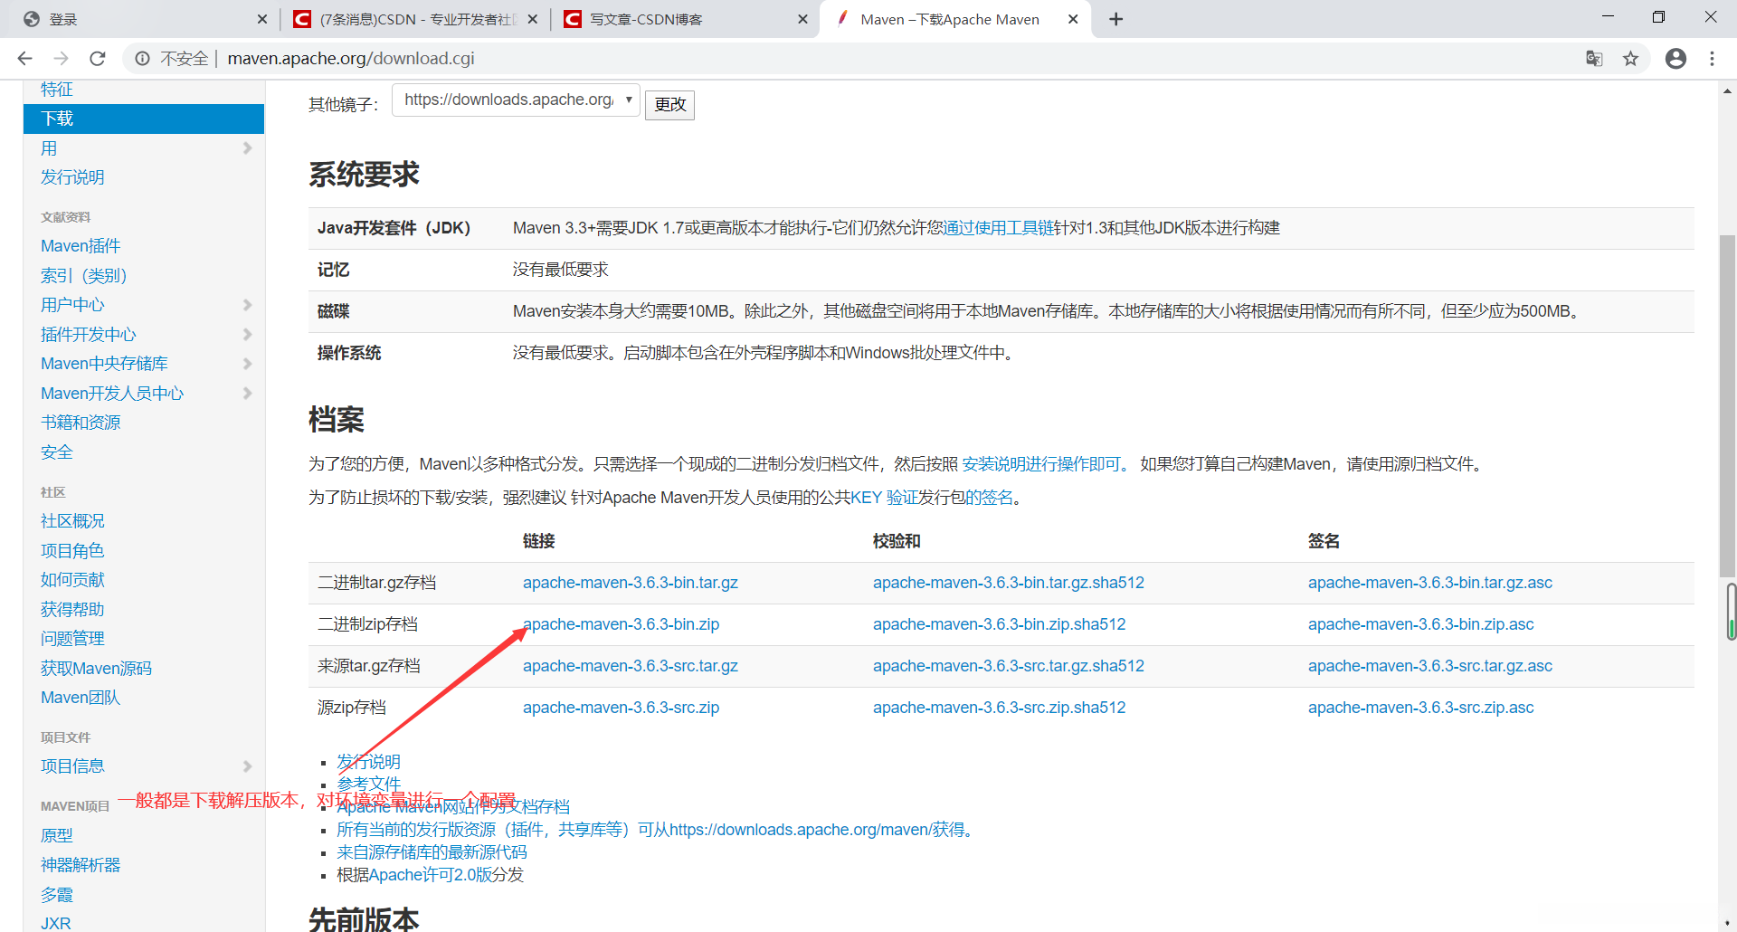The width and height of the screenshot is (1737, 932).
Task: Open the apache-maven-3.6.3-bin.tar.gz.sha512 checksum
Action: 1009,583
